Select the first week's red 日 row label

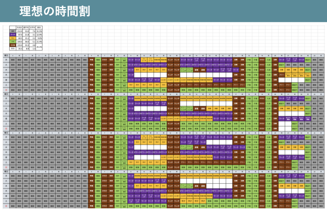6,90
